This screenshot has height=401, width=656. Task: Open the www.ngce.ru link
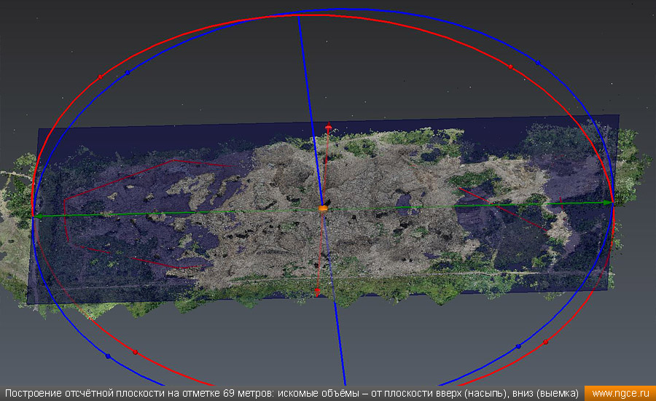pos(620,394)
